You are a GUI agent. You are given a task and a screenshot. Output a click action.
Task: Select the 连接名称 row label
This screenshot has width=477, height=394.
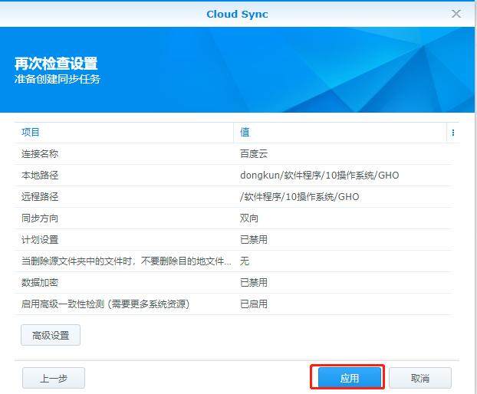point(40,154)
